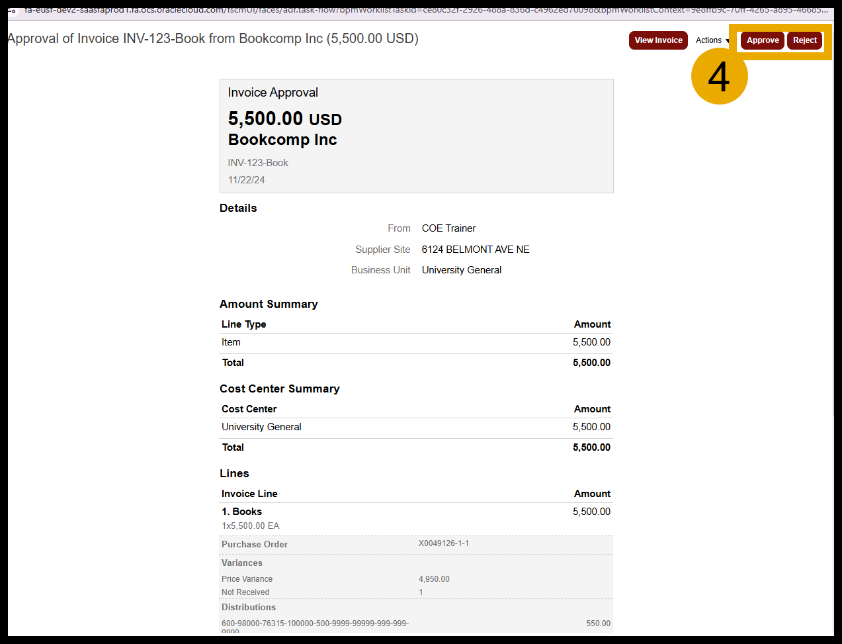Image resolution: width=842 pixels, height=644 pixels.
Task: Click the invoice date 11/22/24
Action: click(246, 180)
